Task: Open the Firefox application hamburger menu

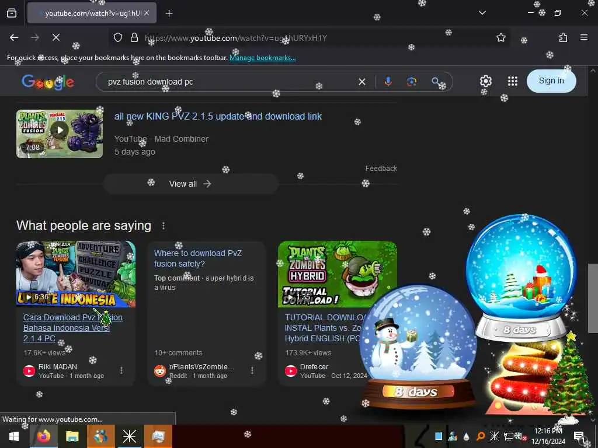Action: (x=583, y=37)
